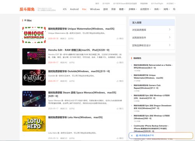Open the 效率 category
195x141 pixels.
click(x=113, y=9)
